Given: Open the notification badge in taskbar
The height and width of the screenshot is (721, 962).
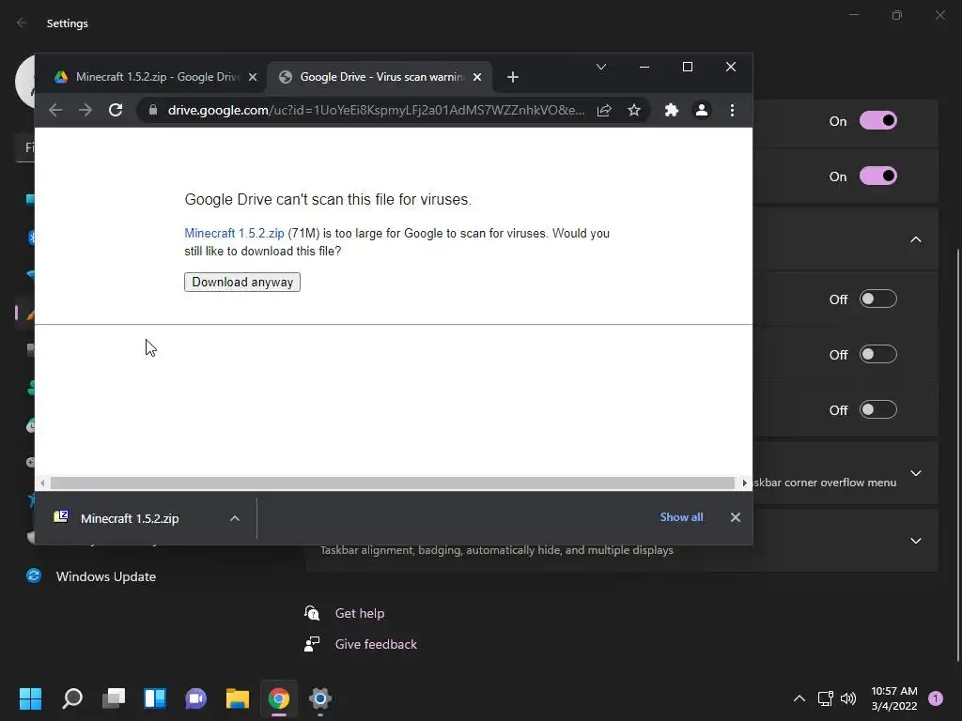Looking at the screenshot, I should click(936, 698).
